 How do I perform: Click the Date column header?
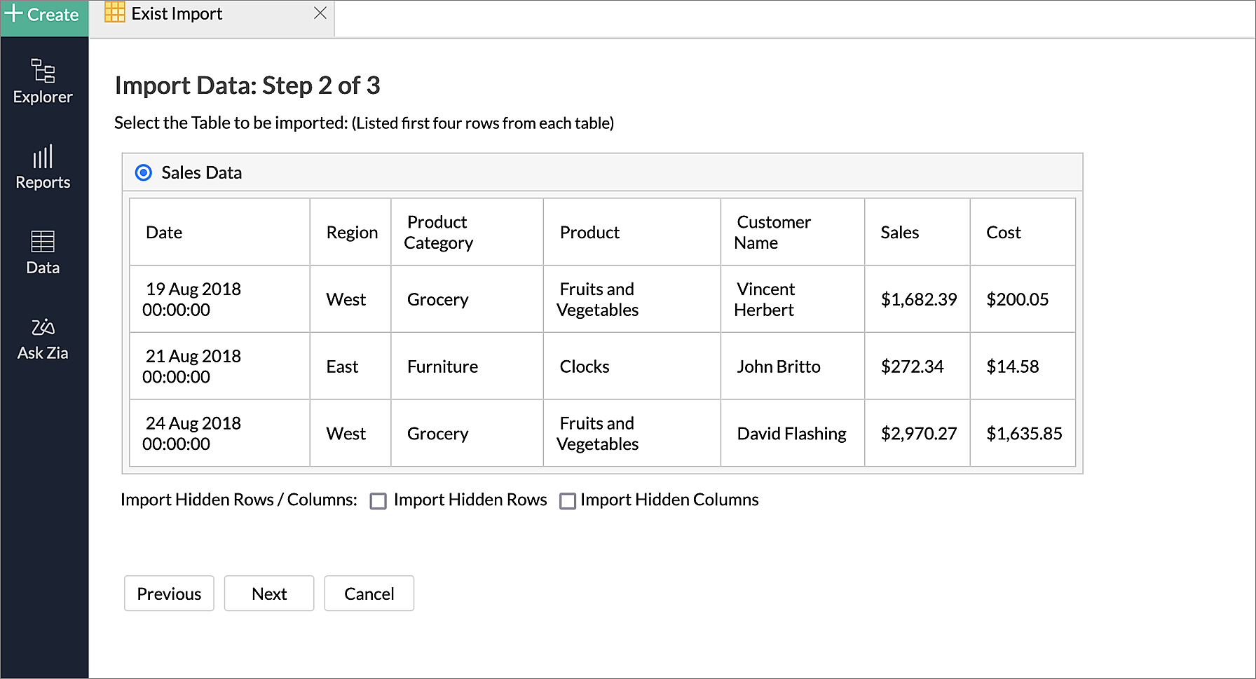tap(219, 232)
